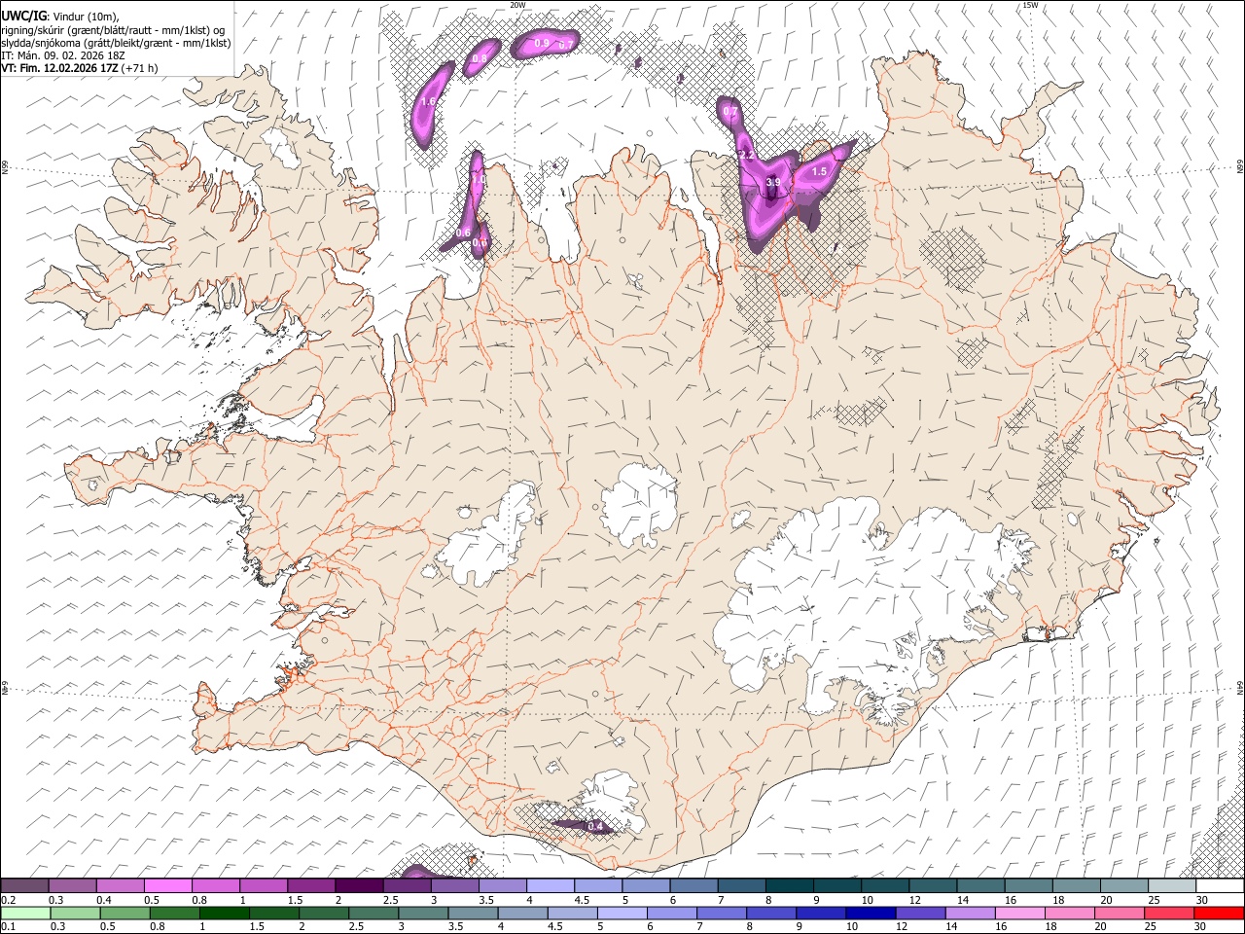Viewport: 1245px width, 934px height.
Task: Select lavender top-row swatch between 4 and 4.5
Action: pos(551,886)
